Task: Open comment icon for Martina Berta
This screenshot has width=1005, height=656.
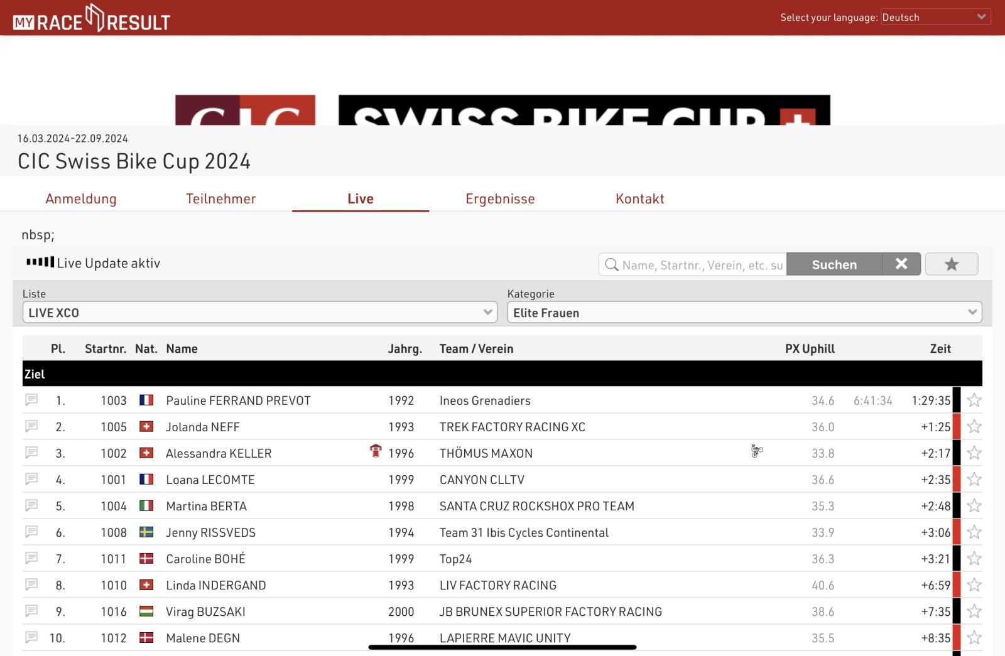Action: 31,505
